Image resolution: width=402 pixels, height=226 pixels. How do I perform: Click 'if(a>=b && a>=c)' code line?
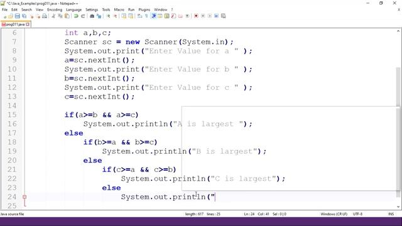click(x=102, y=115)
